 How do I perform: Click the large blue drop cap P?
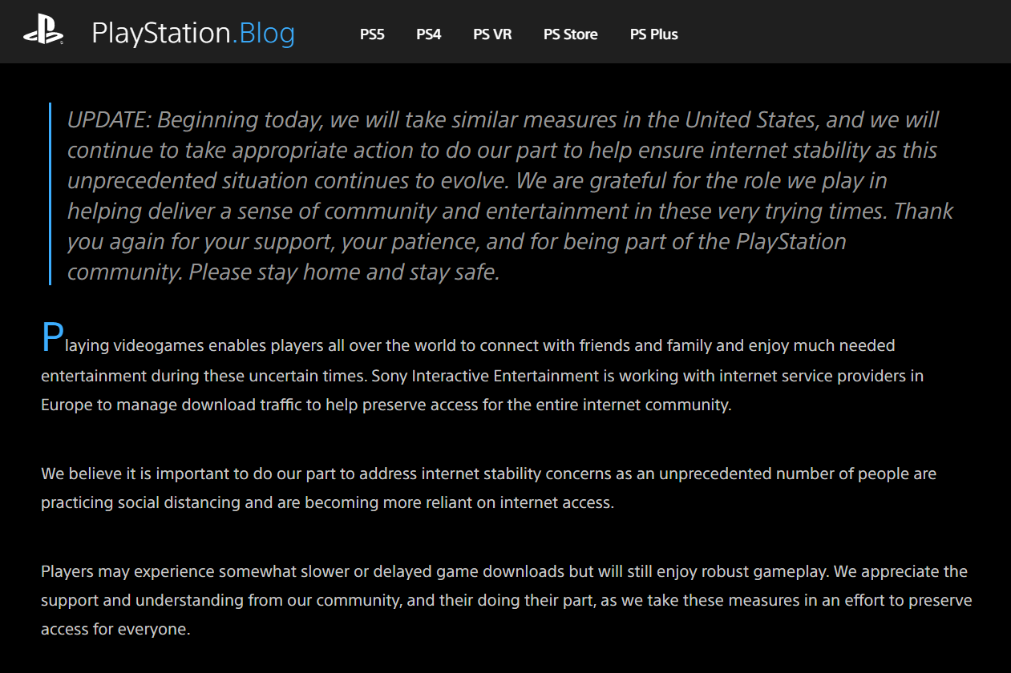tap(52, 339)
